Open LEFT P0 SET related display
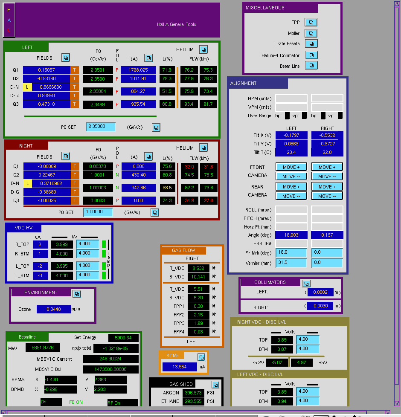Viewport: 401px width, 417px height. (156, 127)
